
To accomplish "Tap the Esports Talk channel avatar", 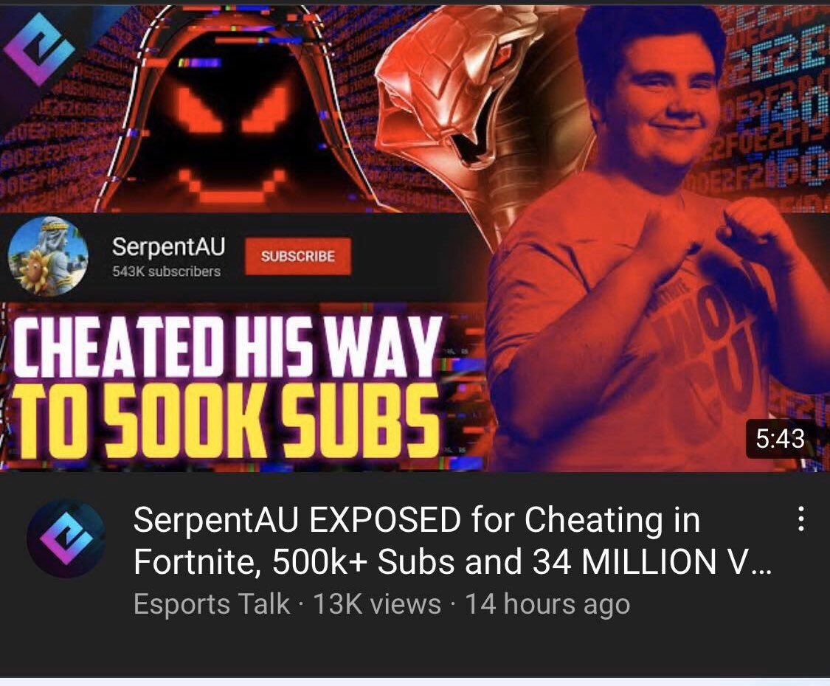I will pyautogui.click(x=66, y=538).
